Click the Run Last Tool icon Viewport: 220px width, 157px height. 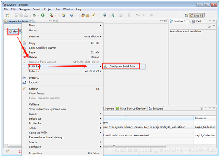(x=51, y=15)
